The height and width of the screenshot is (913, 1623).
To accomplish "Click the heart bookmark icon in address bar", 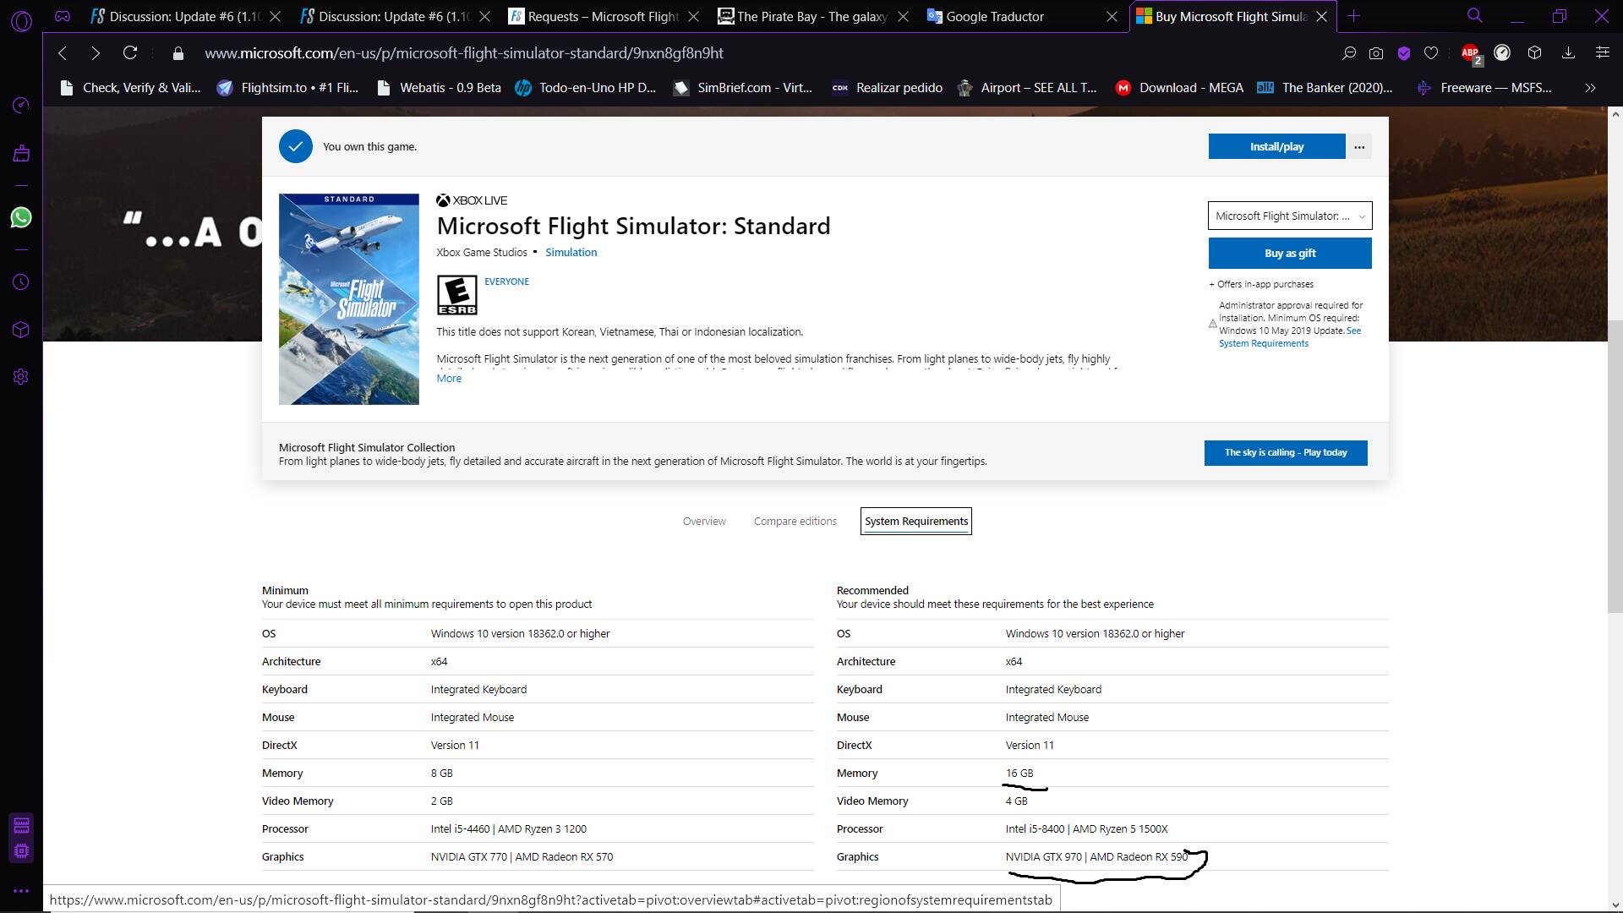I will [1431, 53].
